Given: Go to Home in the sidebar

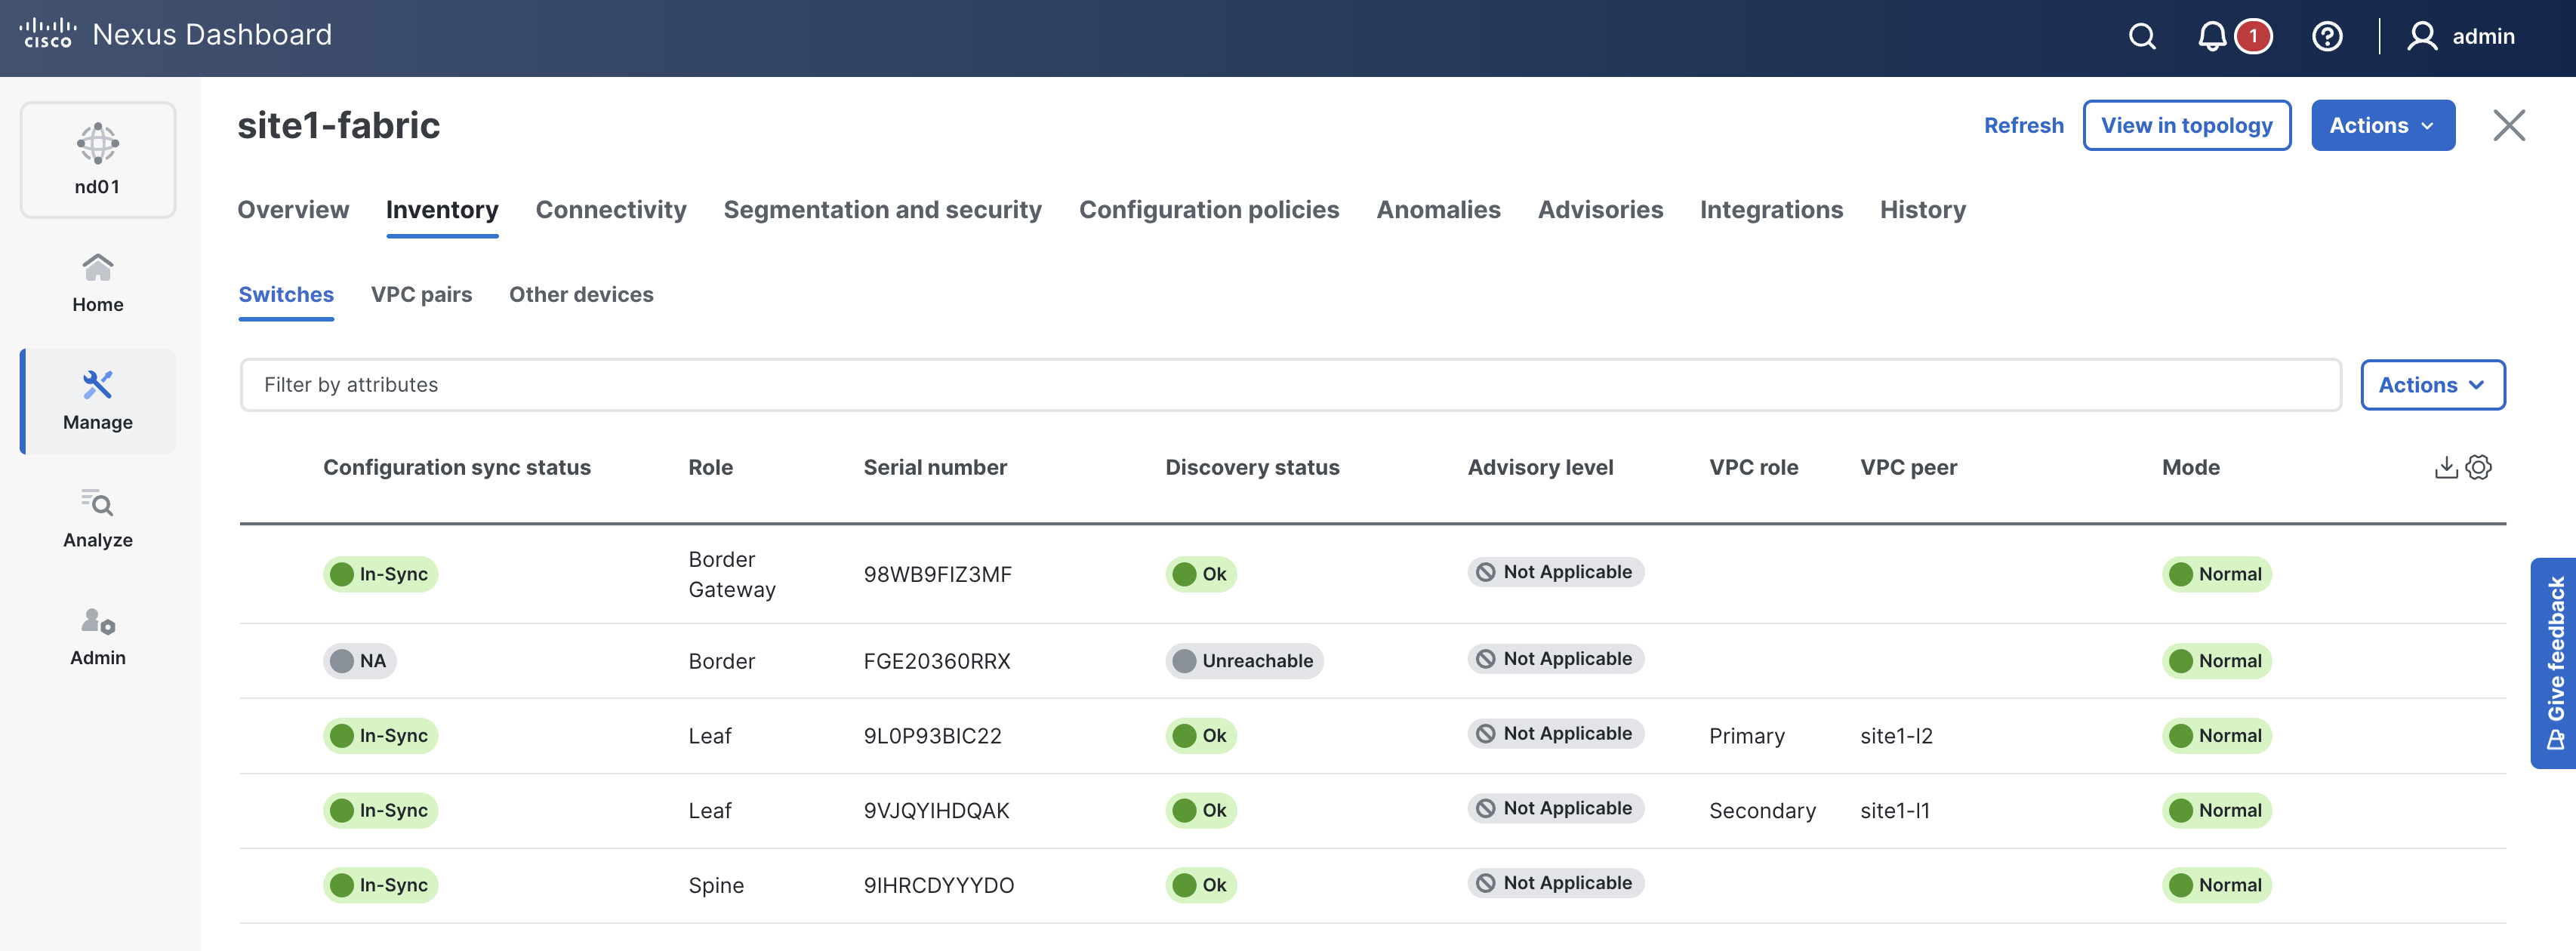Looking at the screenshot, I should point(98,283).
